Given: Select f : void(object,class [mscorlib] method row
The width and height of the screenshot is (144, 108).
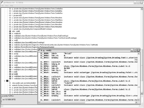Looking at the screenshot, I should click(x=24, y=70).
